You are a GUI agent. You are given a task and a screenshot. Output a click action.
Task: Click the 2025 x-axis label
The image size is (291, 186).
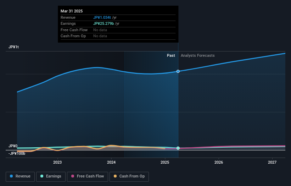(x=165, y=162)
